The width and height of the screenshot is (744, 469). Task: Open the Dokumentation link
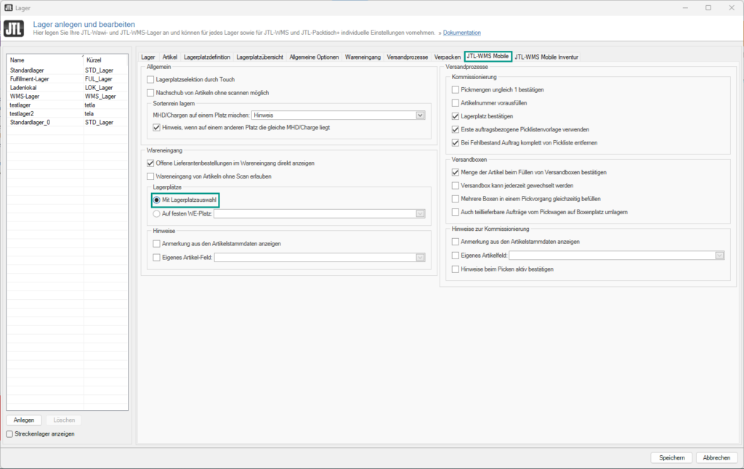(x=463, y=32)
